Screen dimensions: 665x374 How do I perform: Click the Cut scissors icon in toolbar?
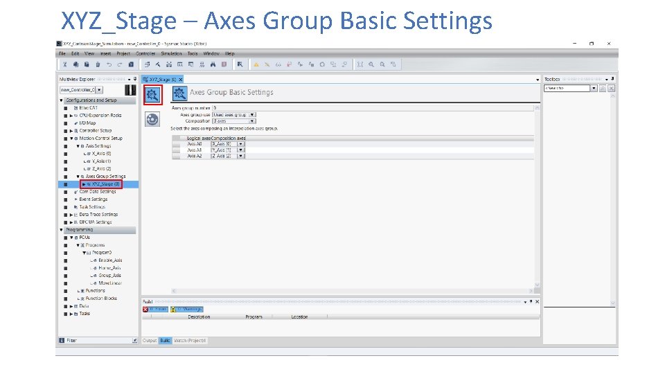pos(65,64)
